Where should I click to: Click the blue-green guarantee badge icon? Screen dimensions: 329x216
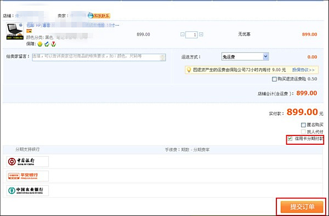pyautogui.click(x=47, y=44)
